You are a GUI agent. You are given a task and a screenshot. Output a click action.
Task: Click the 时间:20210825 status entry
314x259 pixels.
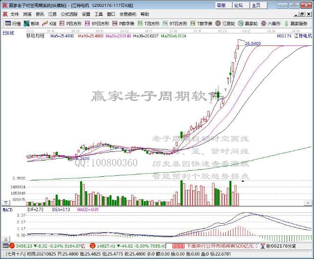[x=41, y=254]
